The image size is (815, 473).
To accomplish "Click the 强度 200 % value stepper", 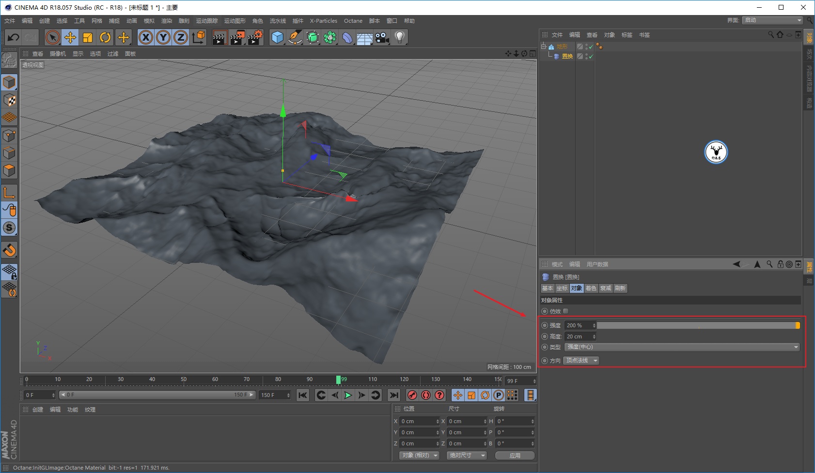I will (x=594, y=325).
